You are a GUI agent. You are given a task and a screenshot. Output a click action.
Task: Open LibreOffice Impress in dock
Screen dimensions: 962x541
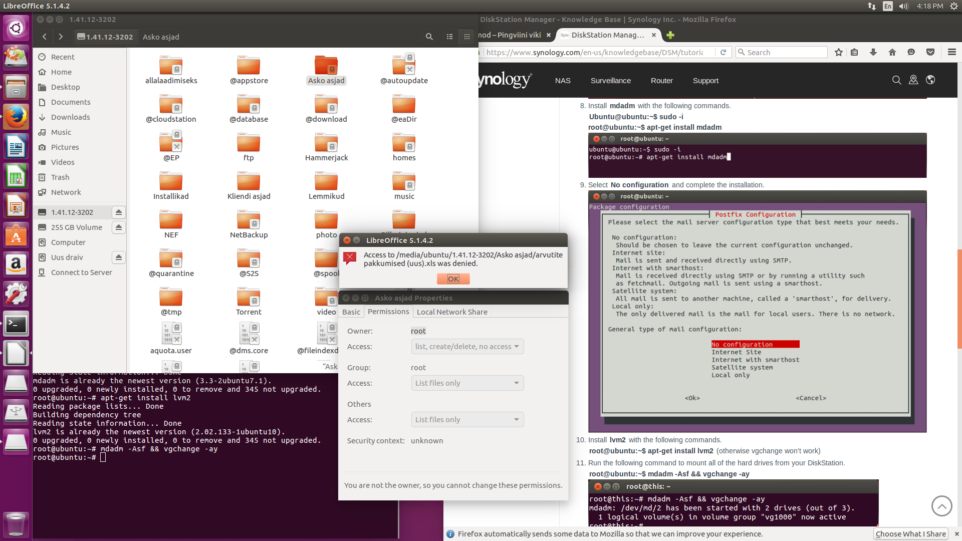tap(16, 206)
